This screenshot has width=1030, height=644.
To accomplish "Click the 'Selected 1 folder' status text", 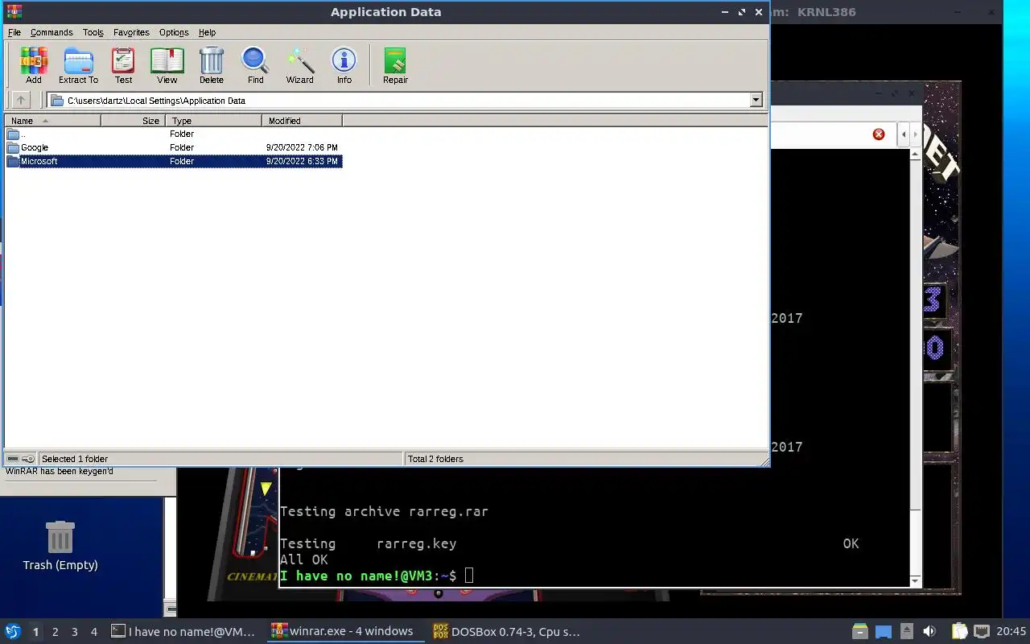I will pos(75,459).
